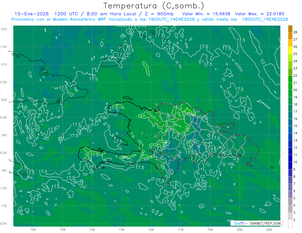The width and height of the screenshot is (302, 233).
Task: Click the "1800UTC_16ENE2026" valid-until time text
Action: (265, 19)
